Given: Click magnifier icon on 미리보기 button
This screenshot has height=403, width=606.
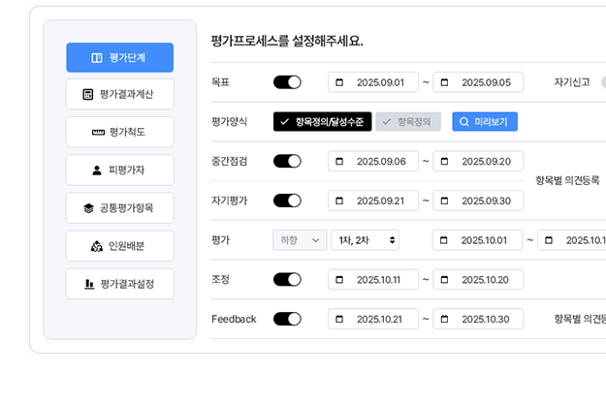Looking at the screenshot, I should [x=464, y=122].
